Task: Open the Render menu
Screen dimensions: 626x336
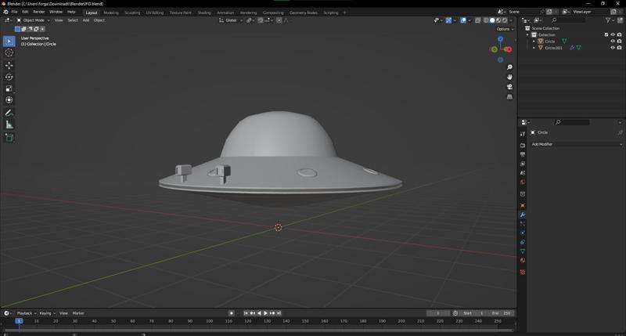Action: [38, 12]
